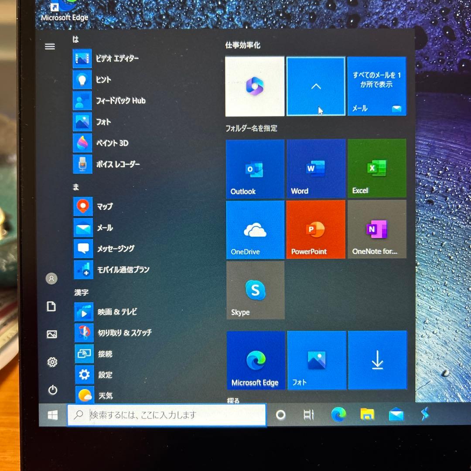
Task: Select the OneDrive tile
Action: point(255,229)
